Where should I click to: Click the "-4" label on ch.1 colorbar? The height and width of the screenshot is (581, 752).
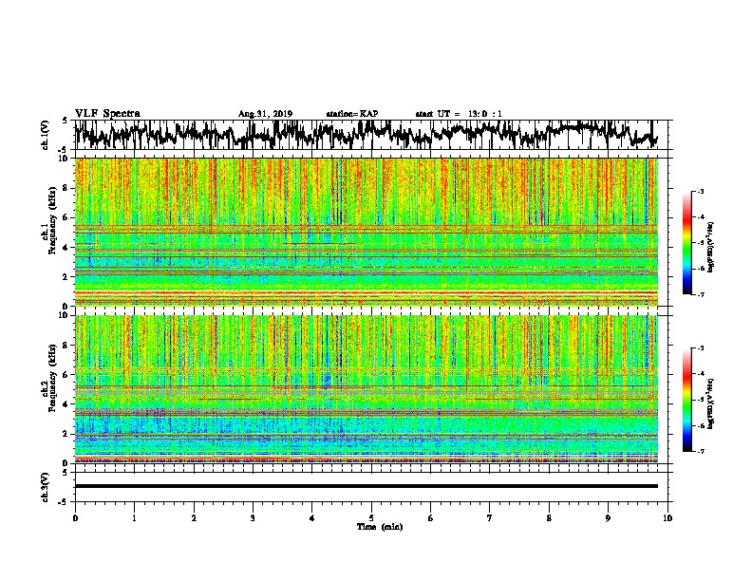700,217
